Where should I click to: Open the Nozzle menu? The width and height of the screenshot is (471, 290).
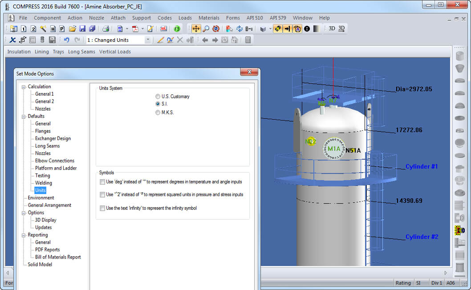pos(97,18)
